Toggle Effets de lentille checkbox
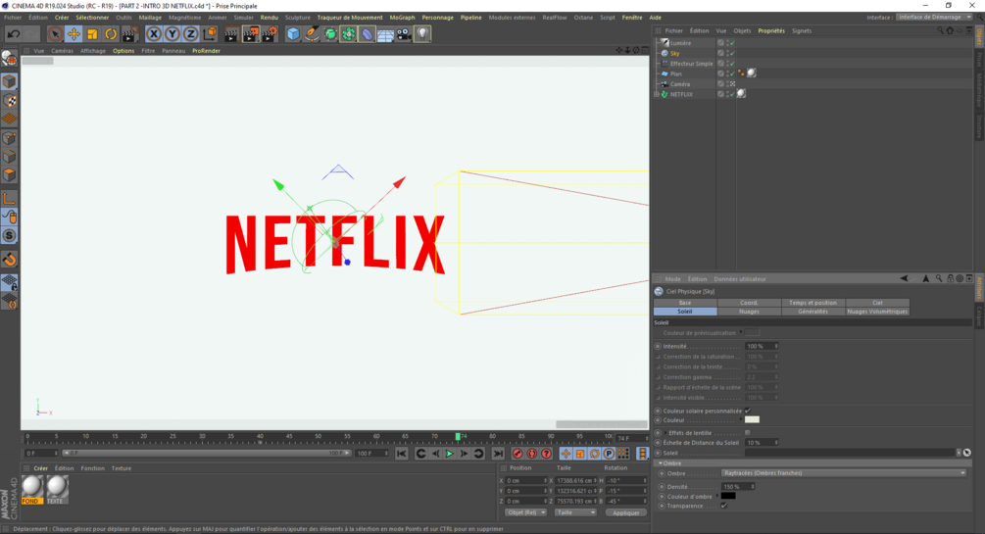Viewport: 985px width, 534px height. click(x=748, y=433)
